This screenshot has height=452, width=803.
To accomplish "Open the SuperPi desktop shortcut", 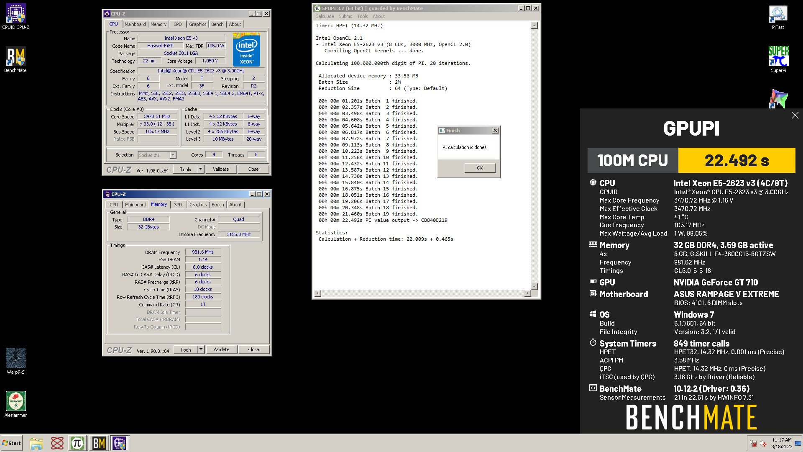I will 778,59.
